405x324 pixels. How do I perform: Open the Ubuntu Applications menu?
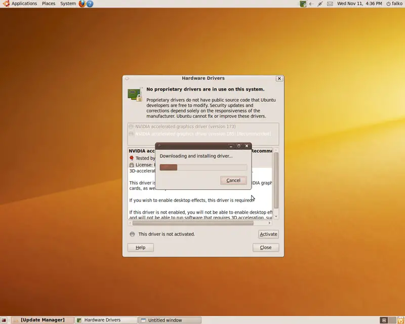tap(20, 4)
